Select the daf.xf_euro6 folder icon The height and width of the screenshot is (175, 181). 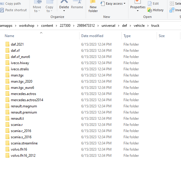pyautogui.click(x=7, y=56)
